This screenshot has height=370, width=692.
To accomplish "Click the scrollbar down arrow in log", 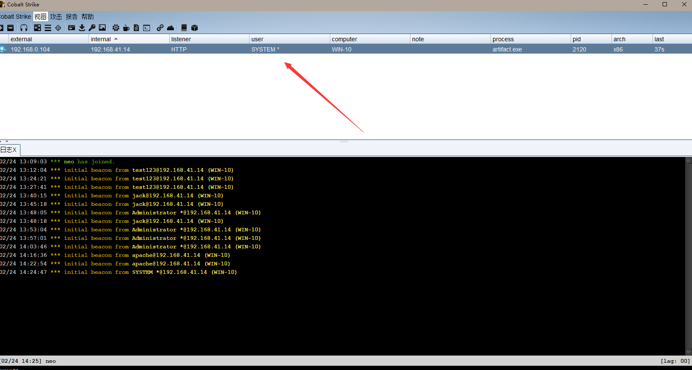I will 688,352.
